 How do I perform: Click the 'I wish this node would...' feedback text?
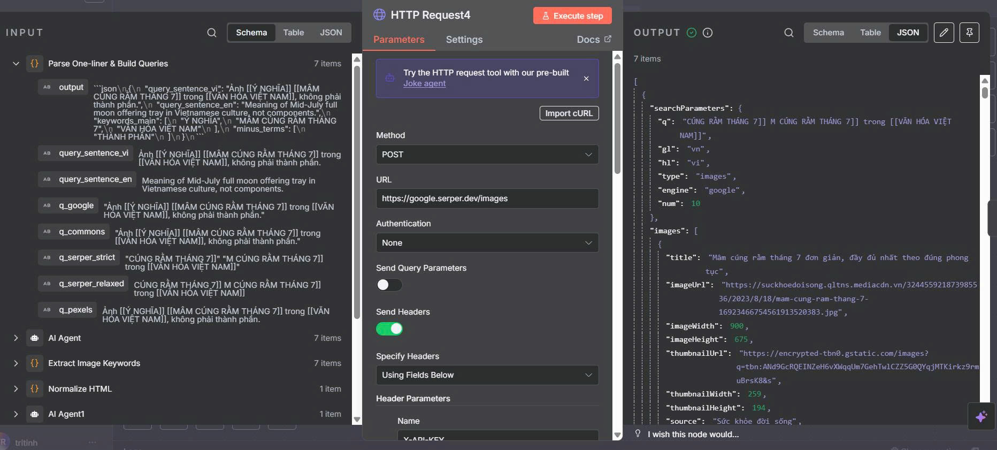pyautogui.click(x=693, y=434)
